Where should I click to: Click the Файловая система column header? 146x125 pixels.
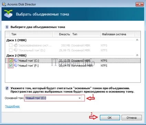pyautogui.click(x=117, y=34)
